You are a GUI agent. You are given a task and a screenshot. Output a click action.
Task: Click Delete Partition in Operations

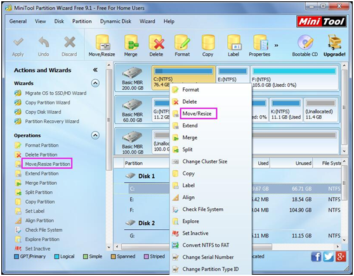(x=41, y=155)
